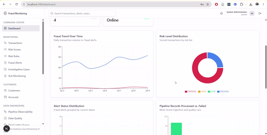Click the search magnifier icon
Viewport: 267px width, 135px height.
[52, 13]
